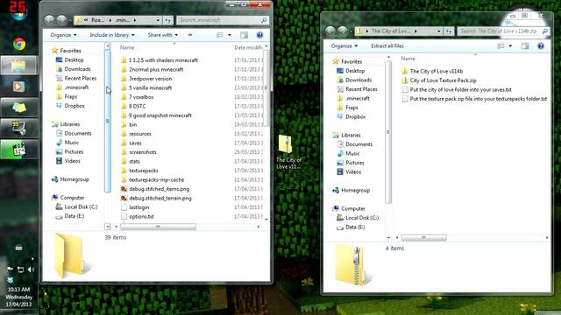Open the media player taskbar icon
Viewport: 561px width, 315px height.
(x=18, y=87)
